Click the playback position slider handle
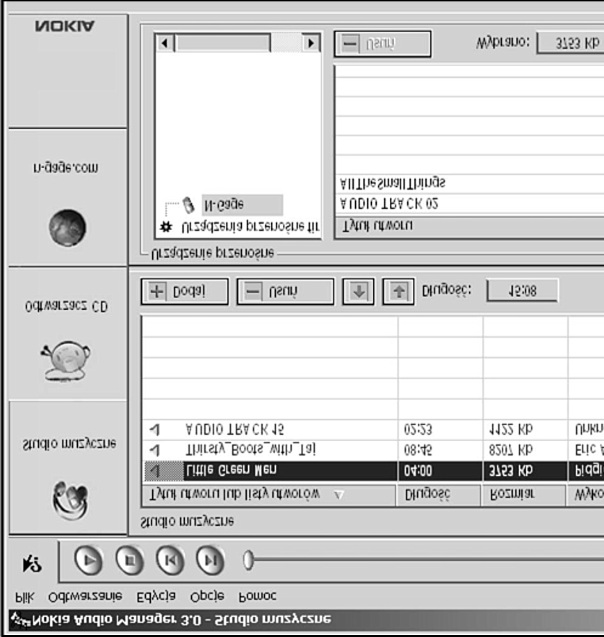 248,560
